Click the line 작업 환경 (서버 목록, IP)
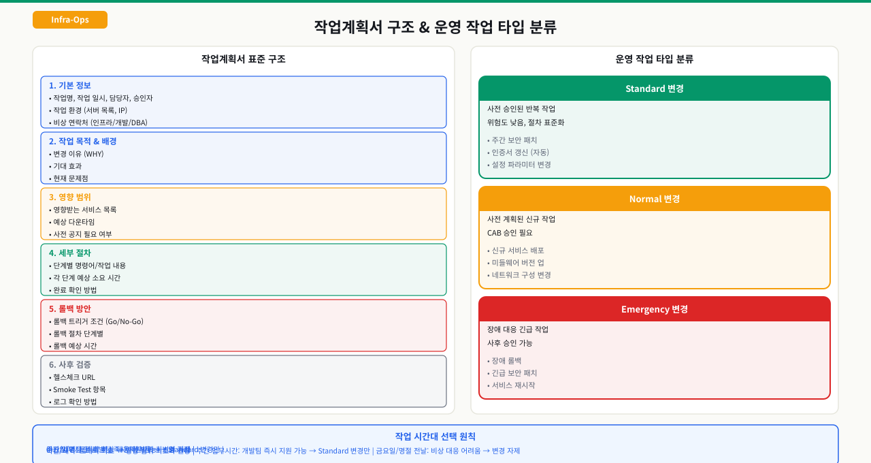871x463 pixels. pos(88,110)
